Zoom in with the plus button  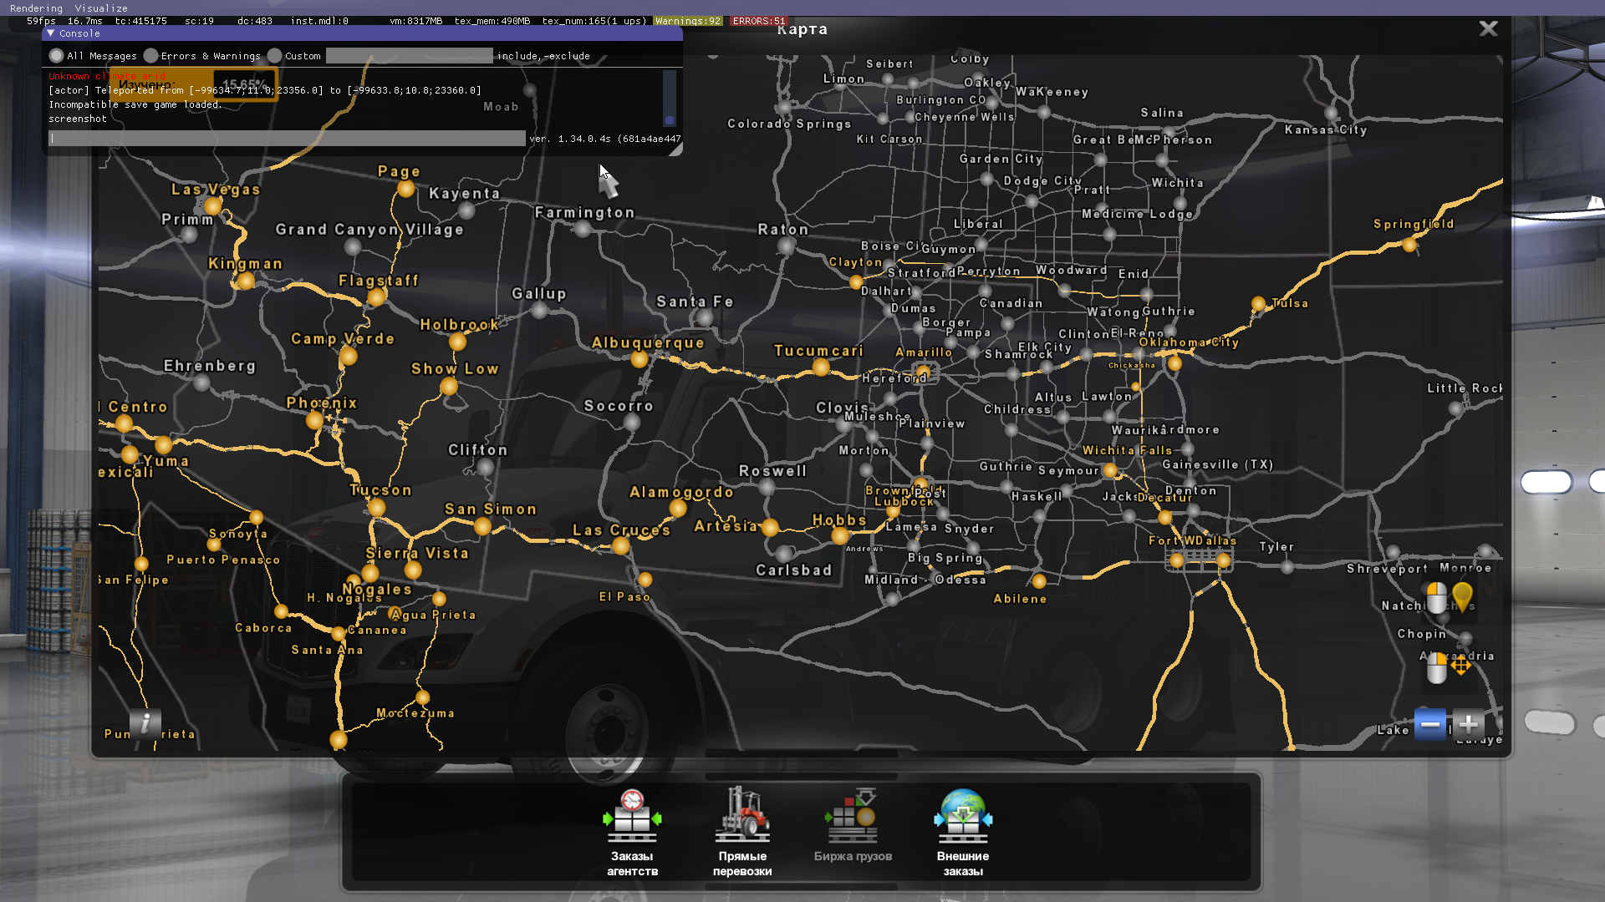1468,724
